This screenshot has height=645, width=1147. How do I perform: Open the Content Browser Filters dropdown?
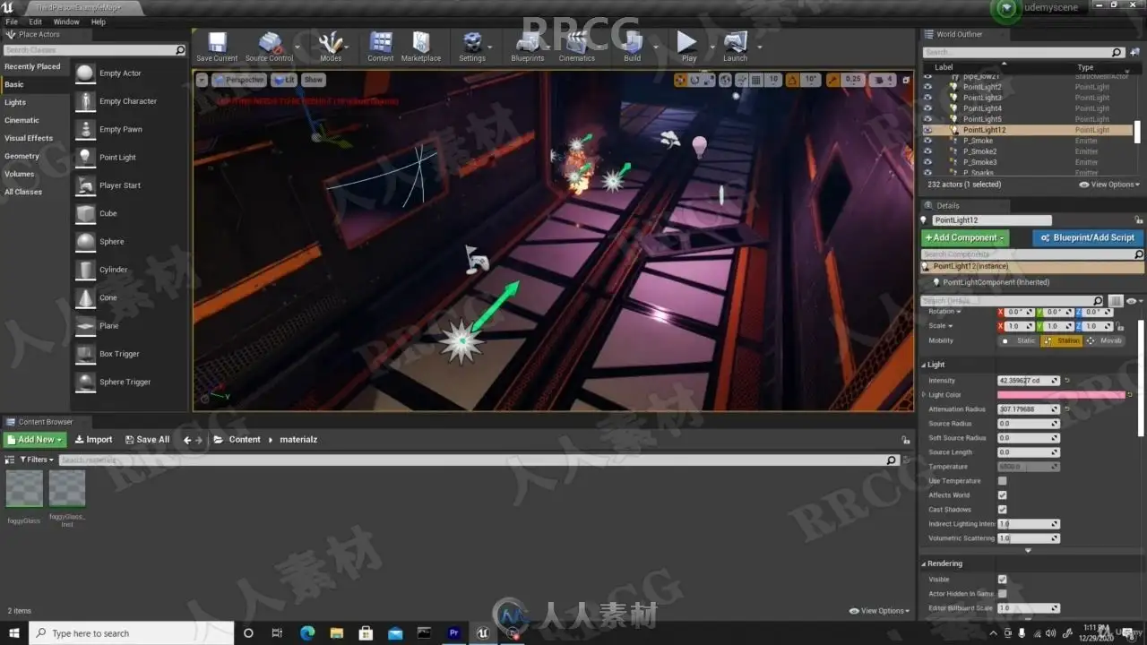(37, 460)
